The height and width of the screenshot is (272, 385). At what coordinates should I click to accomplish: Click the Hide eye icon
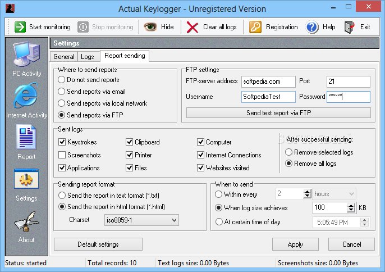pos(150,27)
